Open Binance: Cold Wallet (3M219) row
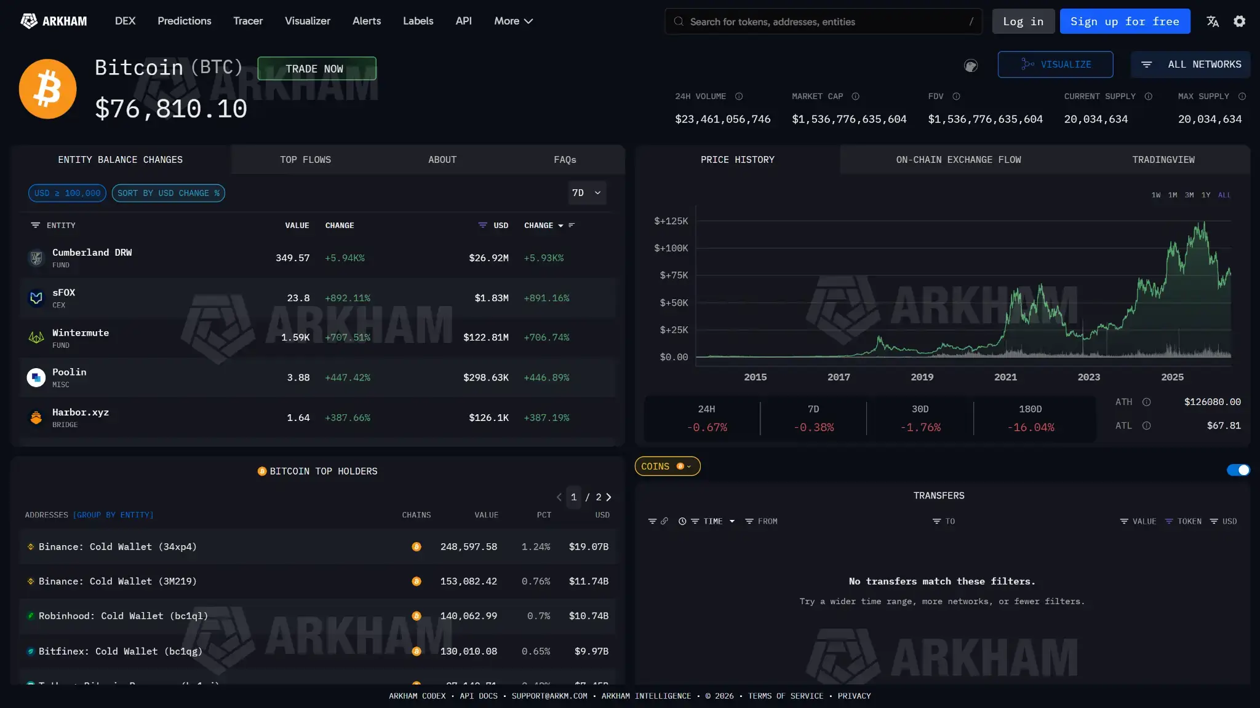 point(317,581)
